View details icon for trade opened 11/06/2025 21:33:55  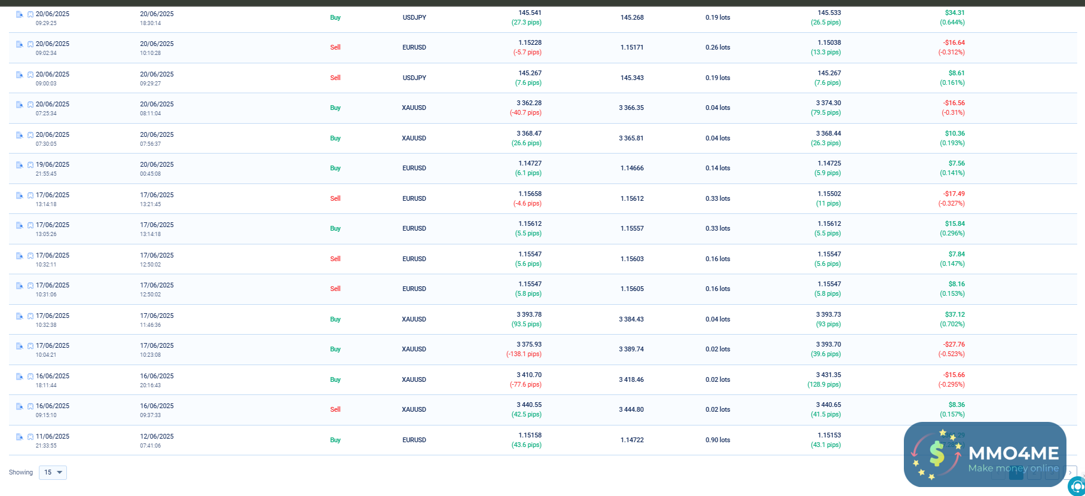(19, 437)
